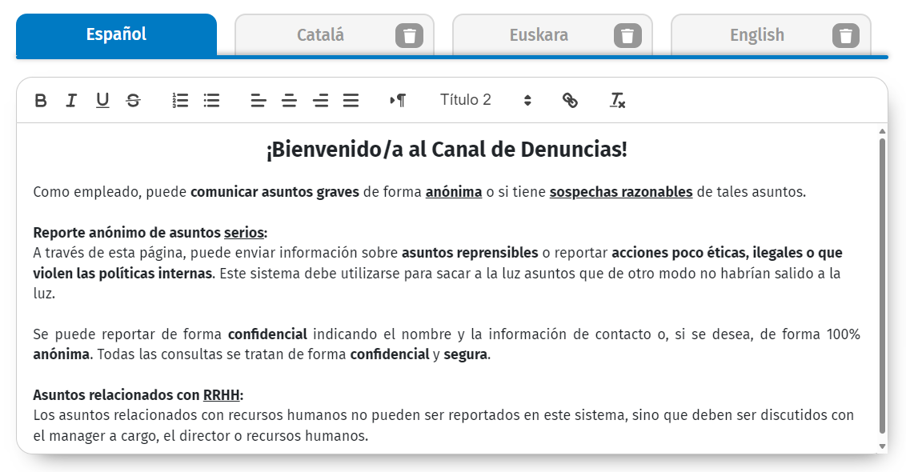This screenshot has height=472, width=906.
Task: Toggle italic formatting
Action: point(71,100)
